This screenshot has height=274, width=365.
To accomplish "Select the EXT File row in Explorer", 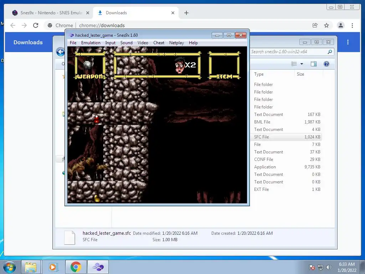I will (286, 189).
